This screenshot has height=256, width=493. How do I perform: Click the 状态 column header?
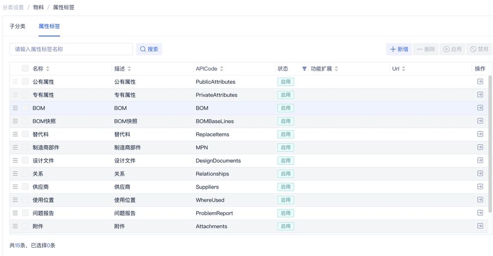(282, 68)
